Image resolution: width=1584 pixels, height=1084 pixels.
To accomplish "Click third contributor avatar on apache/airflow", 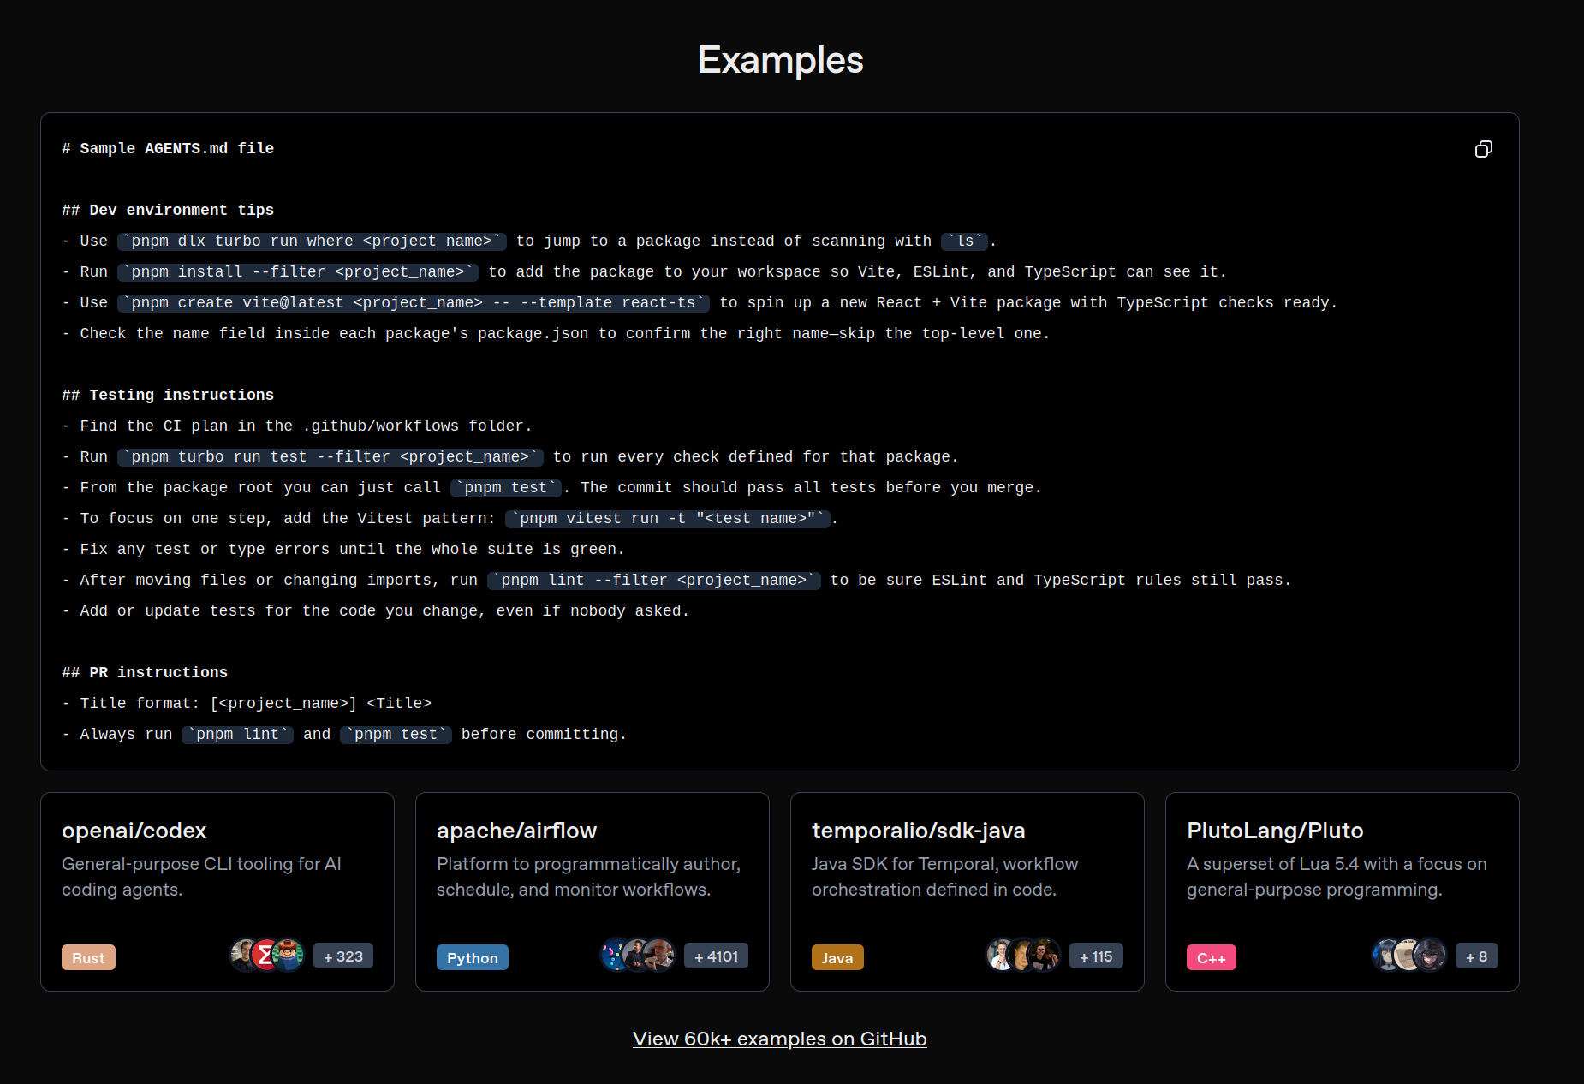I will 659,955.
